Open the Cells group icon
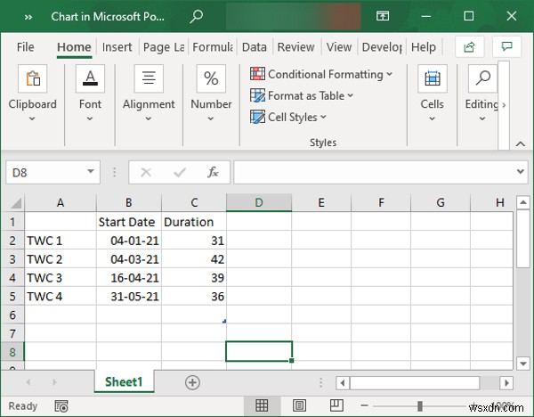Screen dimensions: 534x417 click(x=433, y=78)
